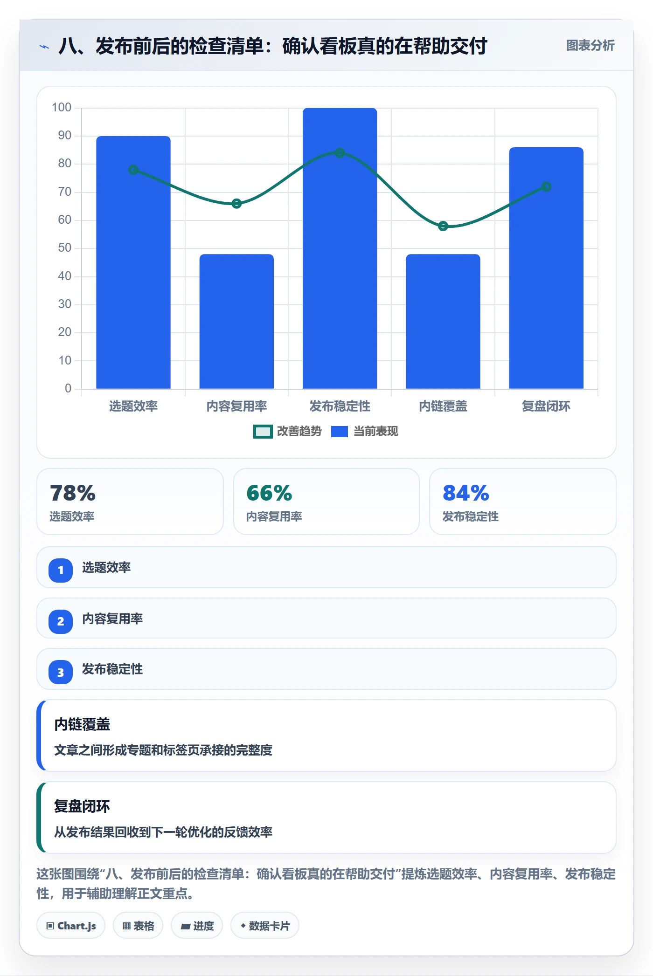Toggle the 当前表现 legend entry
The height and width of the screenshot is (976, 653).
(x=365, y=432)
